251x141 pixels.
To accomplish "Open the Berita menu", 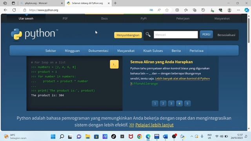I will (176, 51).
